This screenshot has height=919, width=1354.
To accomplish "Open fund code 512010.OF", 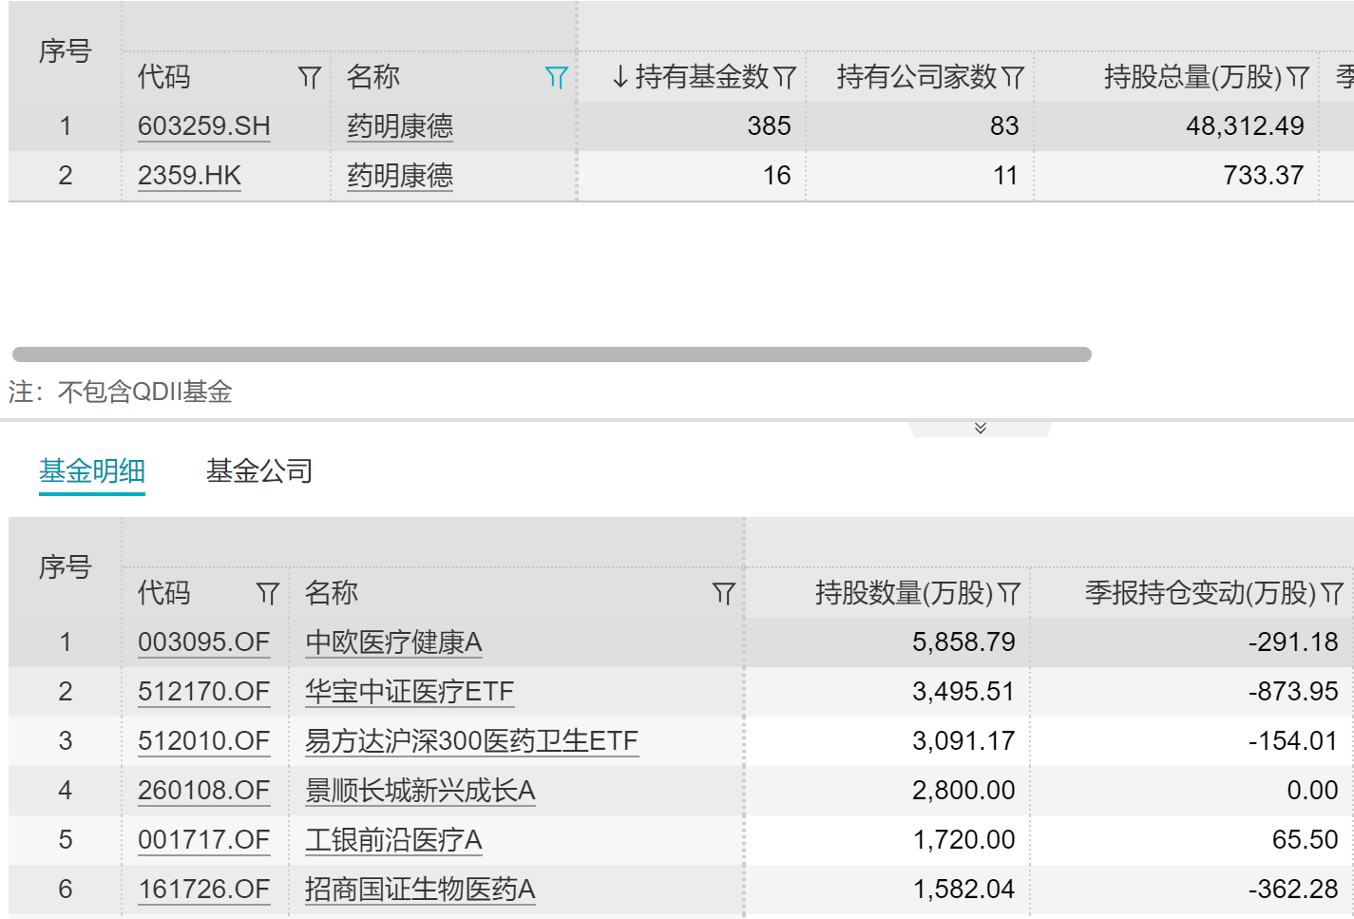I will pyautogui.click(x=204, y=741).
